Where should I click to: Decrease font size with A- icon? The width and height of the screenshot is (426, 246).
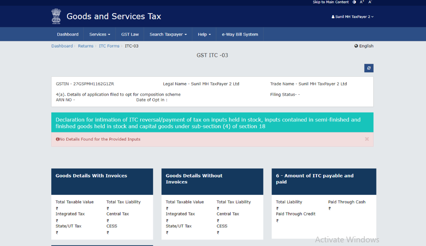(370, 2)
